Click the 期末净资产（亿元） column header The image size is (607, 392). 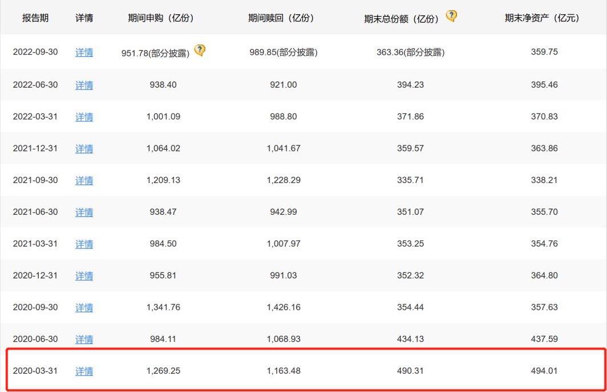click(x=542, y=18)
